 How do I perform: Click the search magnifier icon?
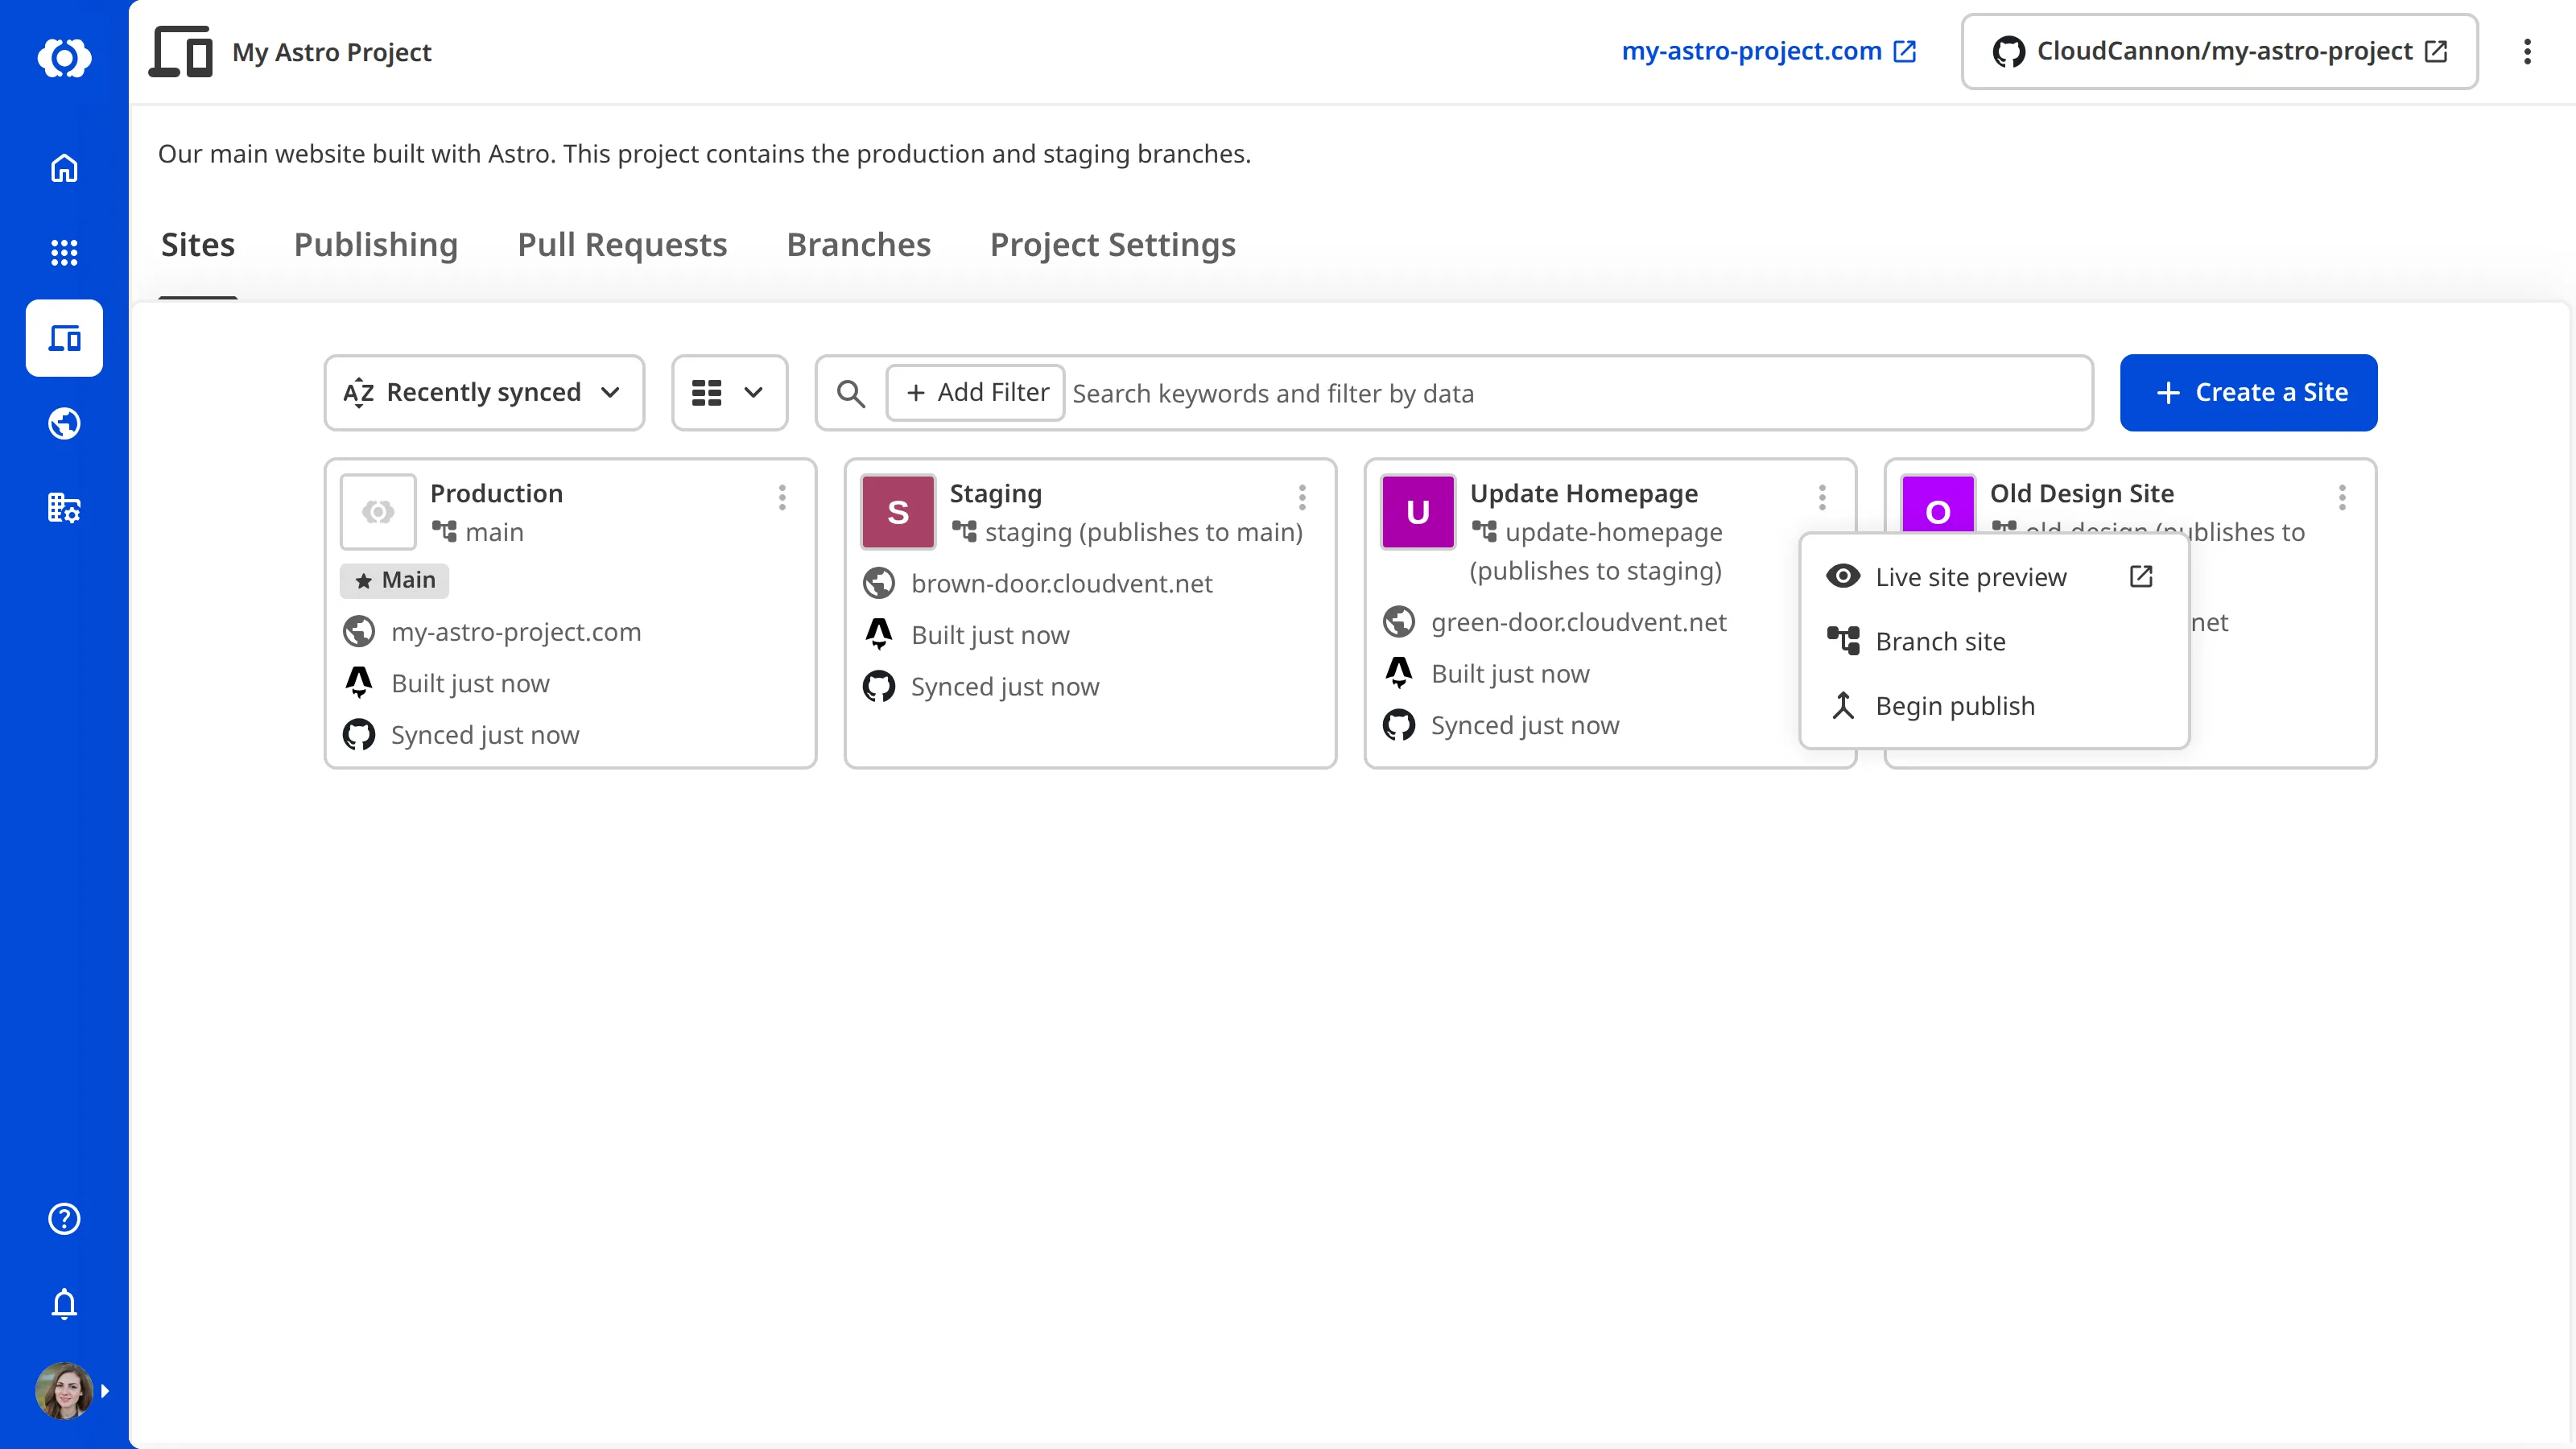[x=851, y=393]
